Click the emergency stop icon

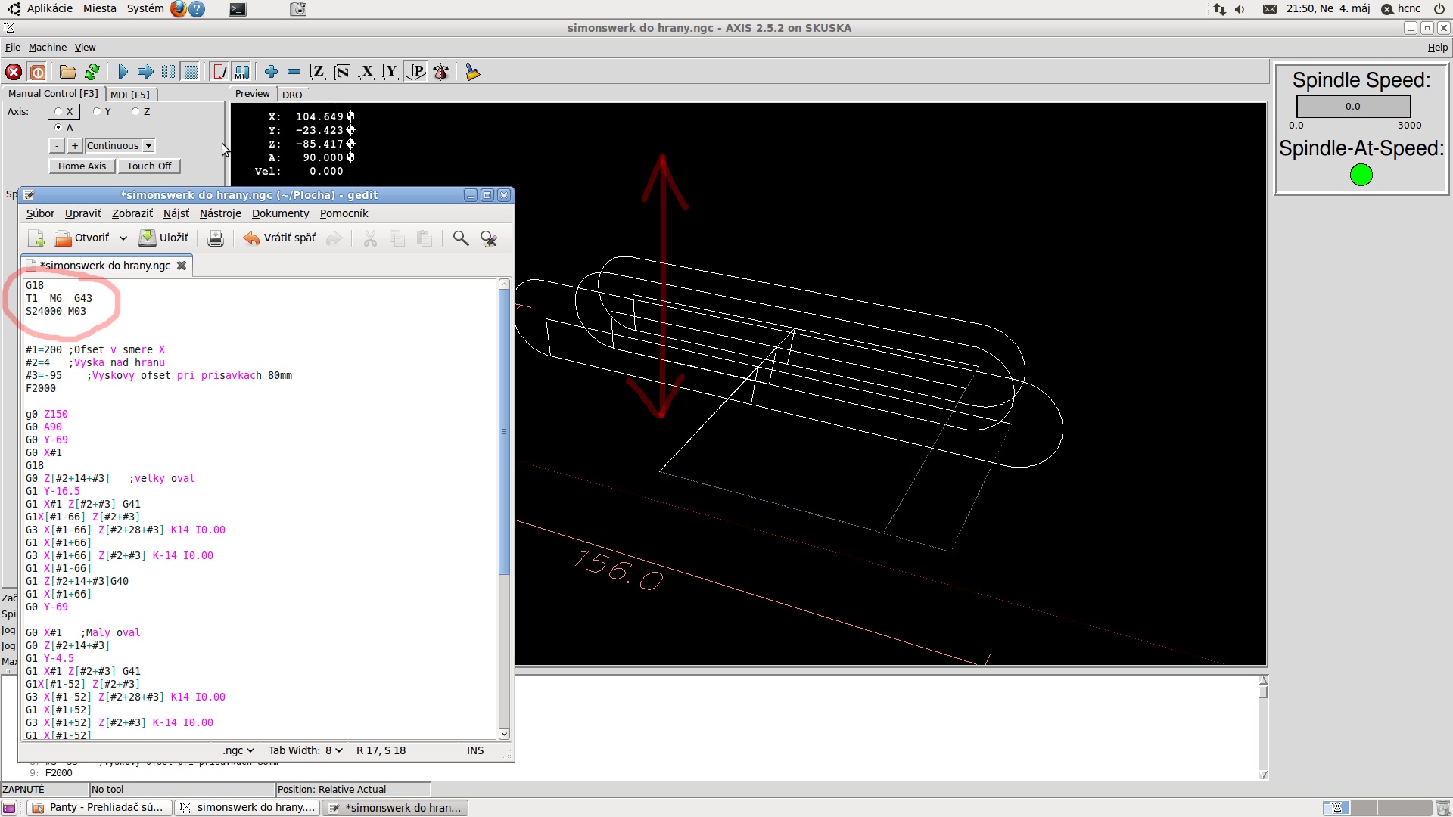click(14, 72)
